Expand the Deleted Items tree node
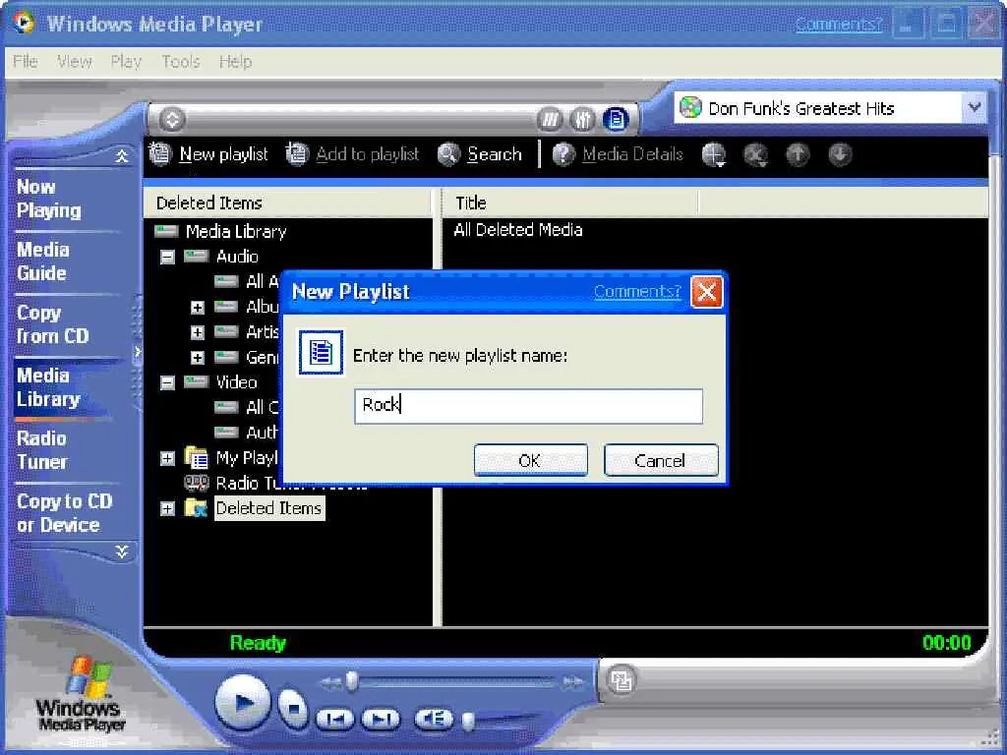Screen dimensions: 1007x755 point(167,508)
